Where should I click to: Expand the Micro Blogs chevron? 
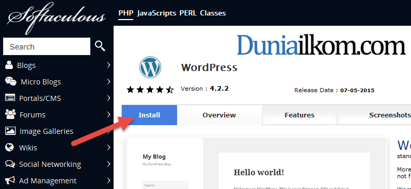(109, 81)
